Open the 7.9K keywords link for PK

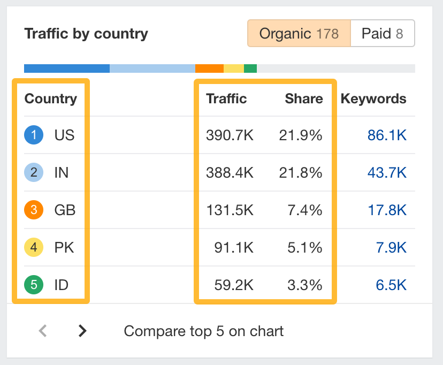click(x=391, y=247)
